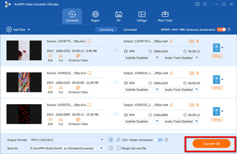The width and height of the screenshot is (237, 154).
Task: Expand the Save to path dropdown arrow
Action: click(101, 148)
